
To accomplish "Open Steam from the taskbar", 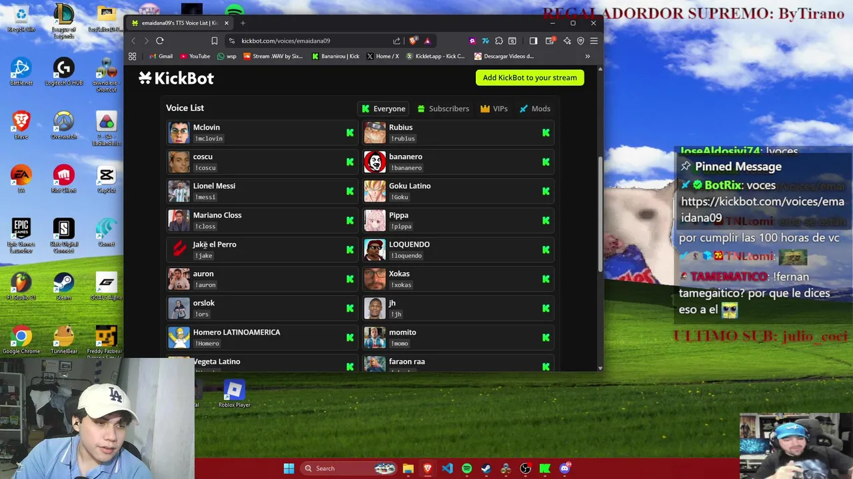I will (x=486, y=468).
